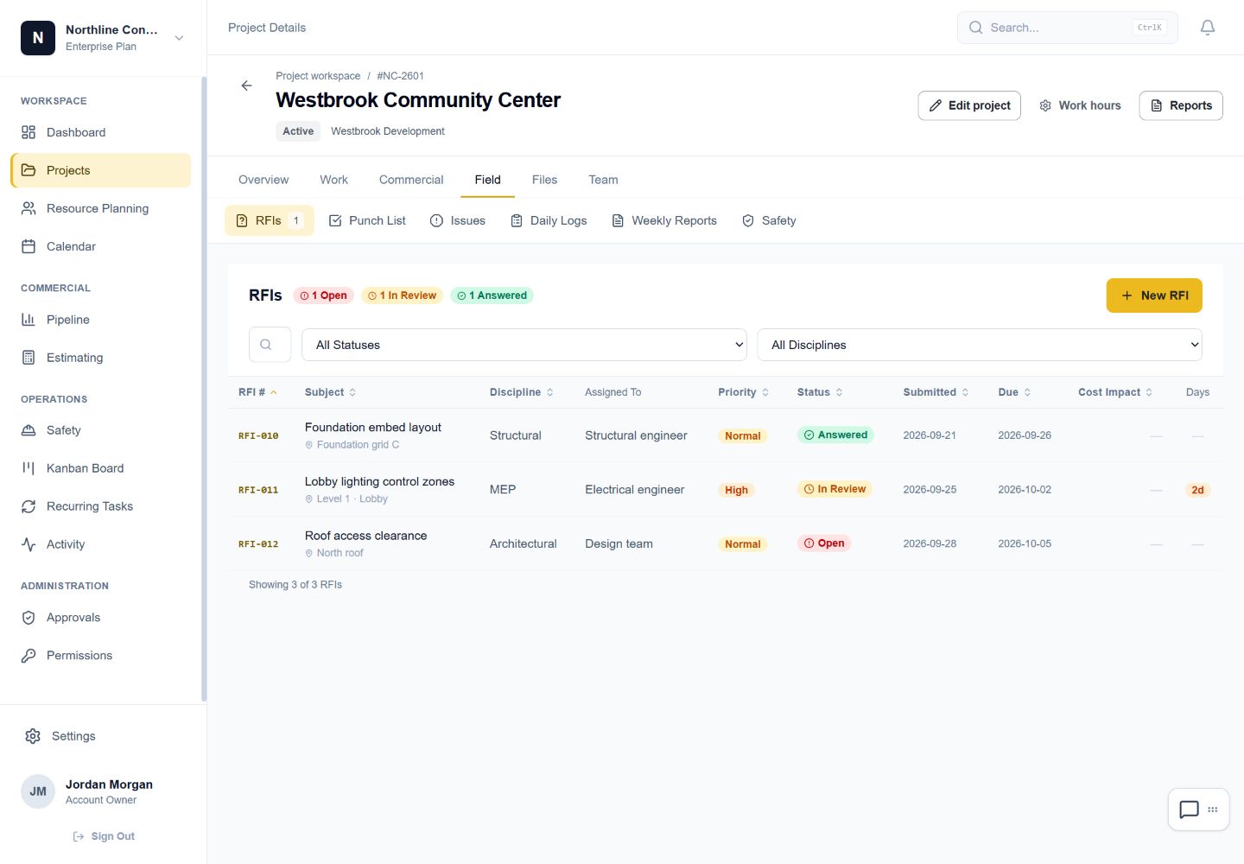Image resolution: width=1244 pixels, height=864 pixels.
Task: Open Approvals in sidebar
Action: coord(100,618)
